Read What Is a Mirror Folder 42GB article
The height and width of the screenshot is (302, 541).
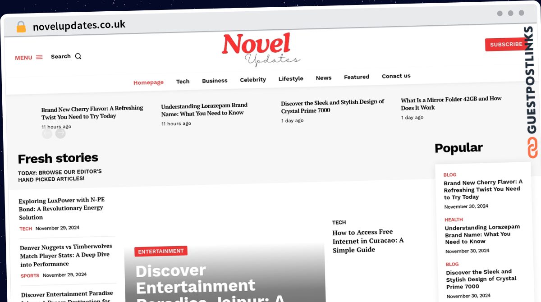coord(451,103)
